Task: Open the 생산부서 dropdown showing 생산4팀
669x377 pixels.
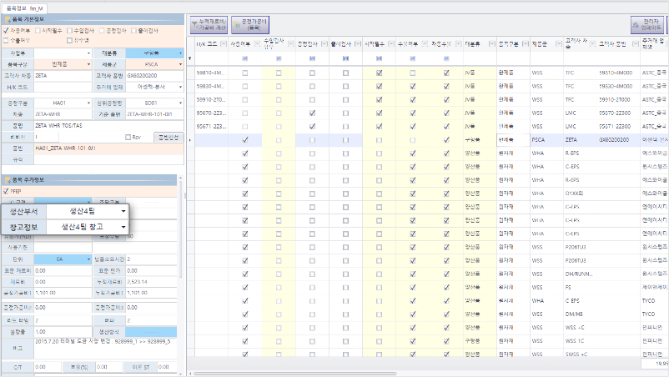Action: [x=88, y=212]
